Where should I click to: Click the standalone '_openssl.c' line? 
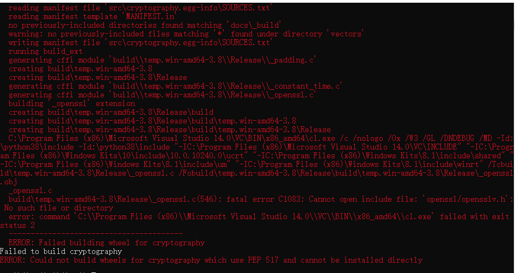30,191
